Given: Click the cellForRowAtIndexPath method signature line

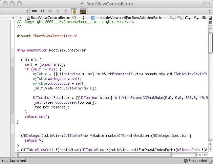Looking at the screenshot, I should coord(112,150).
